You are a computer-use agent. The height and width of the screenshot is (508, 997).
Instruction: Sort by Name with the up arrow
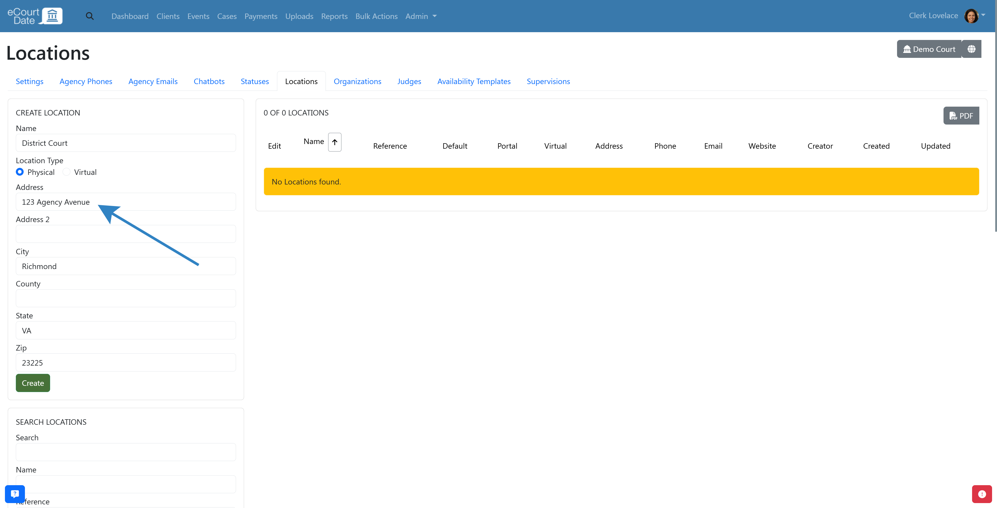click(x=335, y=142)
